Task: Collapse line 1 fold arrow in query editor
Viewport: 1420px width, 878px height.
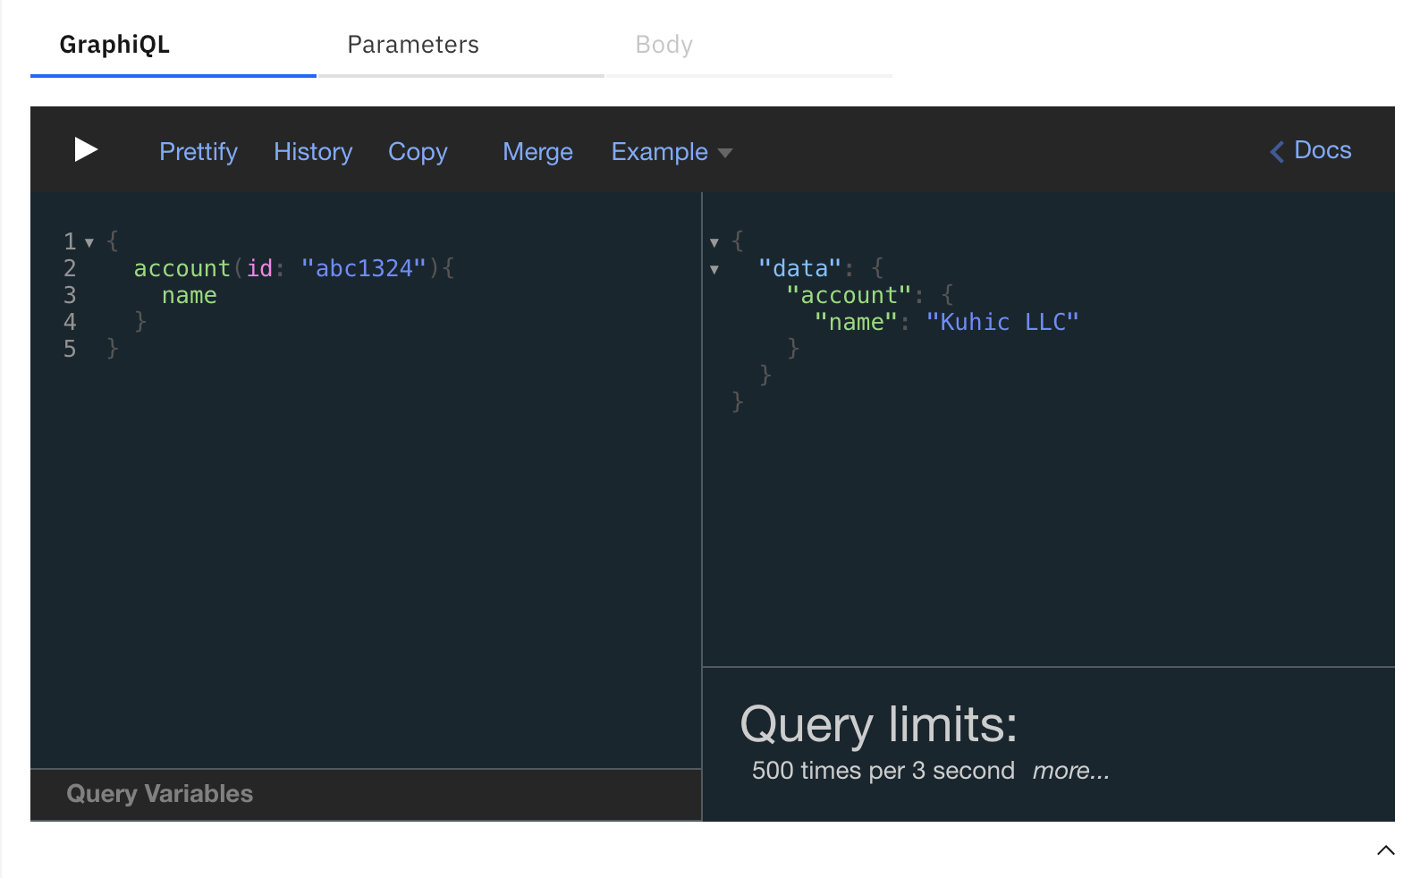Action: 89,242
